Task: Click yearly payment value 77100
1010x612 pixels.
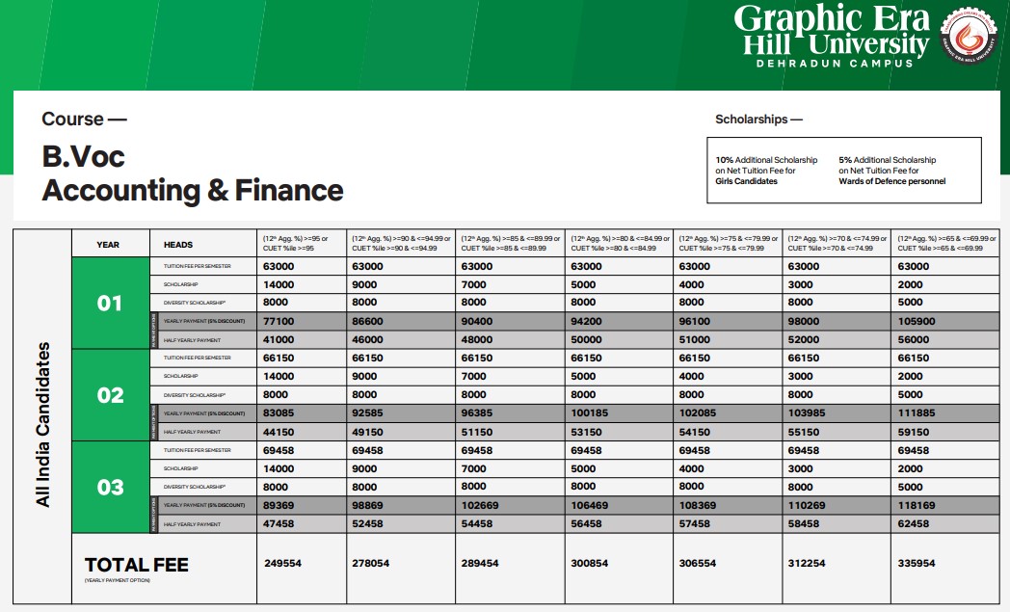Action: (x=279, y=322)
